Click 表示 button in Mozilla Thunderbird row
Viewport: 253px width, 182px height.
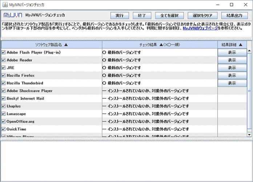click(x=232, y=83)
